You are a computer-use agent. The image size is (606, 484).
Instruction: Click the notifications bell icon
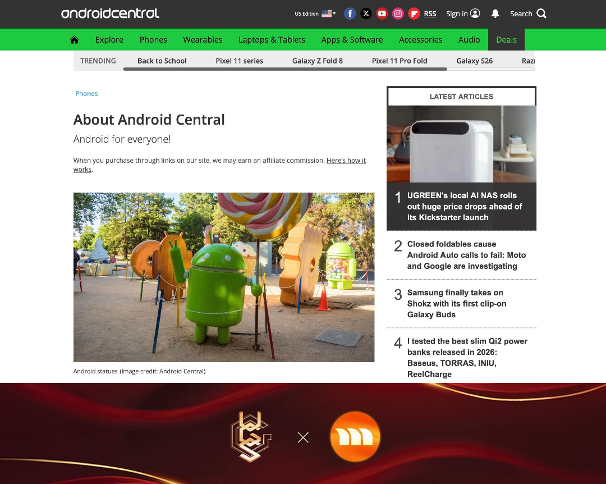click(x=495, y=13)
